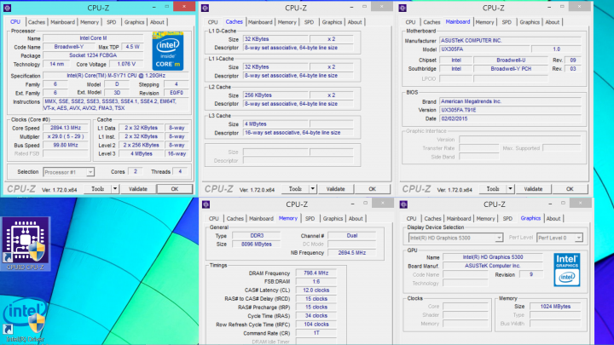The image size is (614, 345).
Task: Click BIOS Date value 02/02/2015
Action: click(x=510, y=119)
